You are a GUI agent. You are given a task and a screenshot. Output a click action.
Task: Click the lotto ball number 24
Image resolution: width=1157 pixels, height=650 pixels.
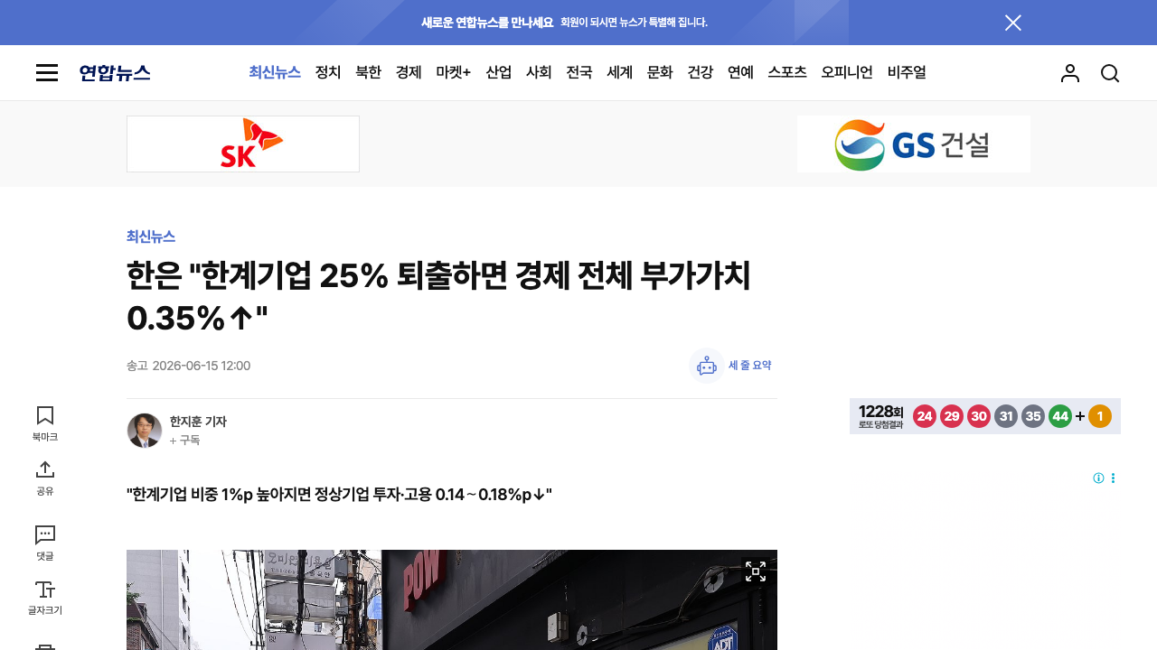tap(924, 416)
